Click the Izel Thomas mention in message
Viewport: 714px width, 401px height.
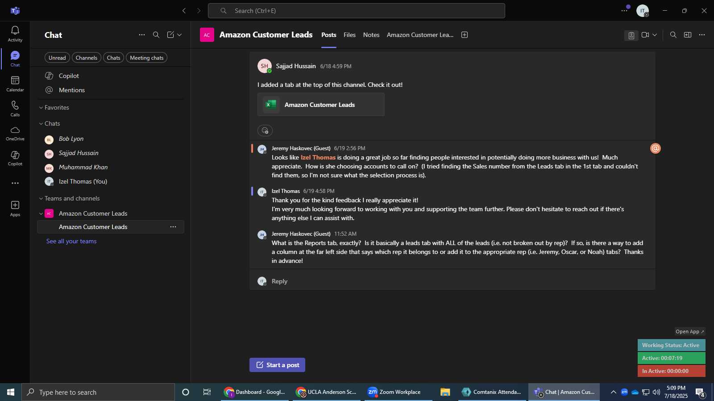tap(318, 157)
